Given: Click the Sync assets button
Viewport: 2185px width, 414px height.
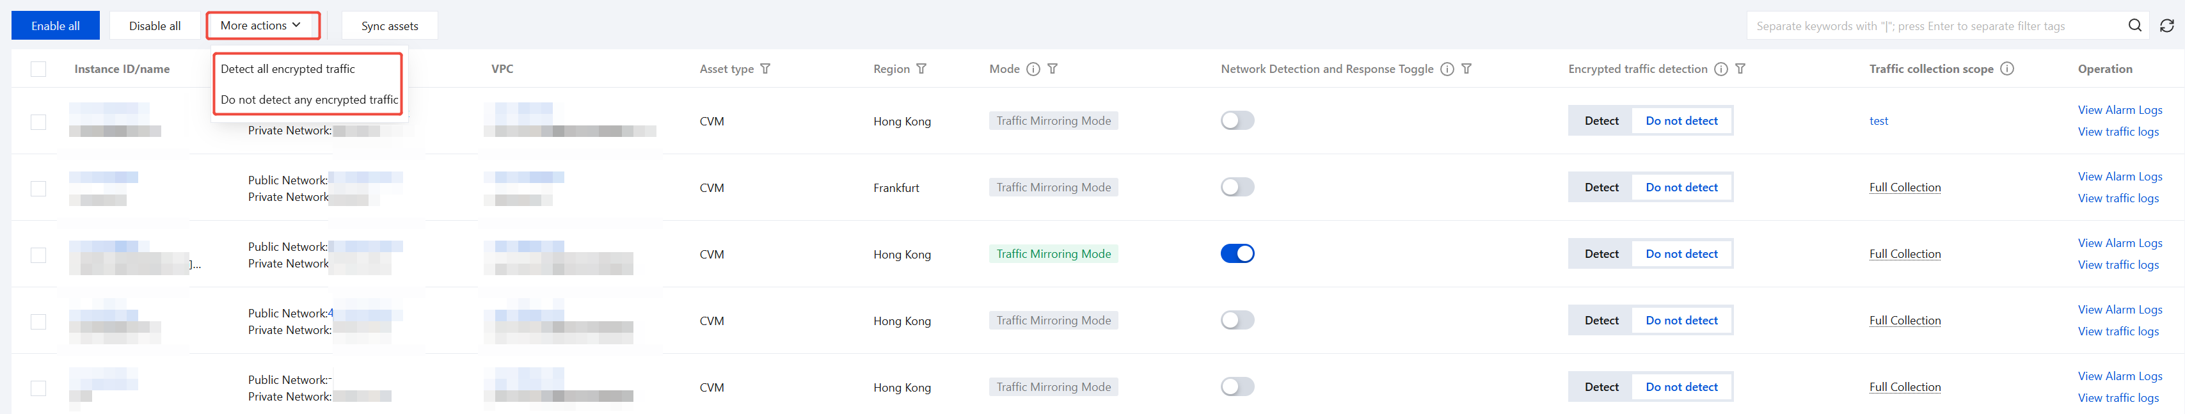Looking at the screenshot, I should tap(389, 26).
